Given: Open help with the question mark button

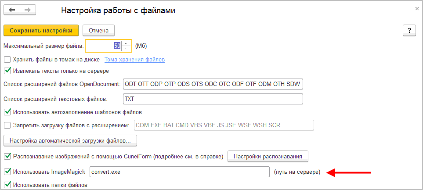Looking at the screenshot, I should click(x=409, y=30).
